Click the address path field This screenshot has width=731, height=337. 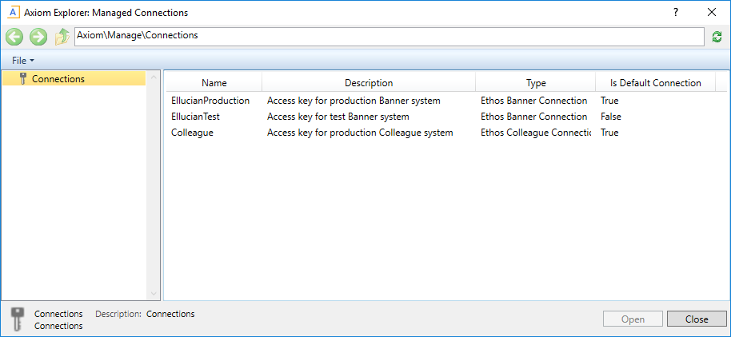pos(389,36)
